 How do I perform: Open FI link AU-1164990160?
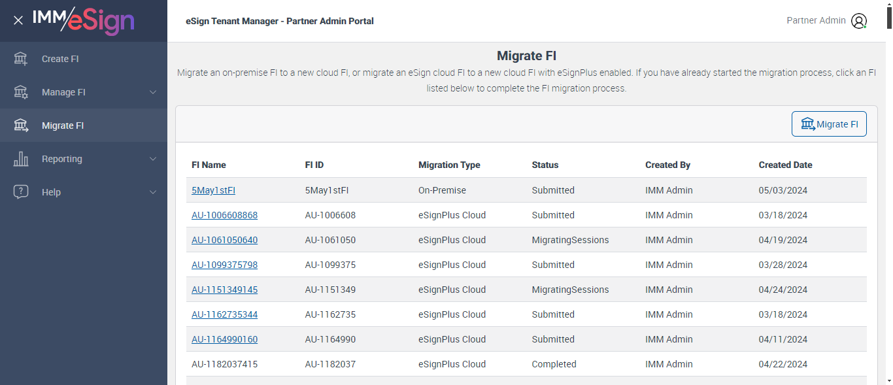coord(224,339)
